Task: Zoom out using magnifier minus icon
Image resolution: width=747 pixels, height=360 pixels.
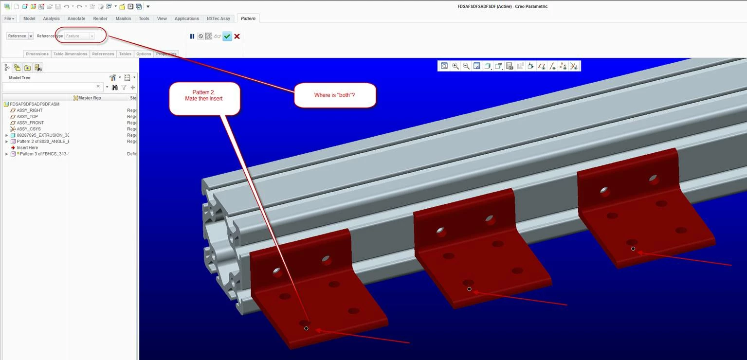Action: click(x=466, y=66)
